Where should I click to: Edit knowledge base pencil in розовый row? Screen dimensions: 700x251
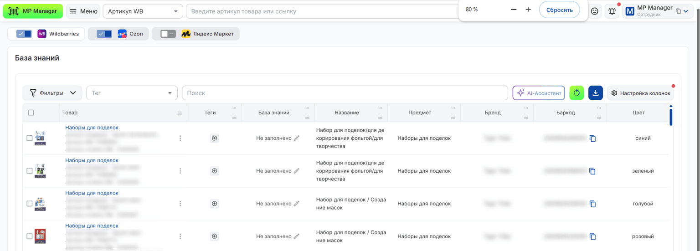click(297, 236)
